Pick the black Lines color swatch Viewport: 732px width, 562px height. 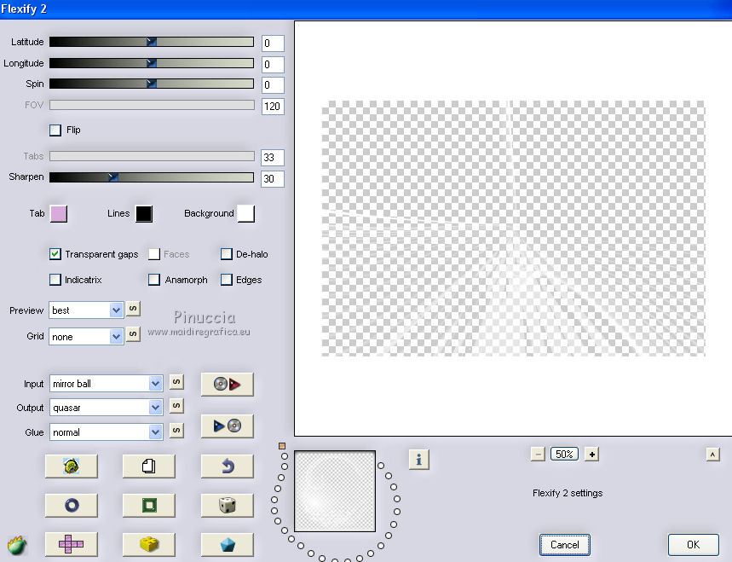(x=144, y=213)
